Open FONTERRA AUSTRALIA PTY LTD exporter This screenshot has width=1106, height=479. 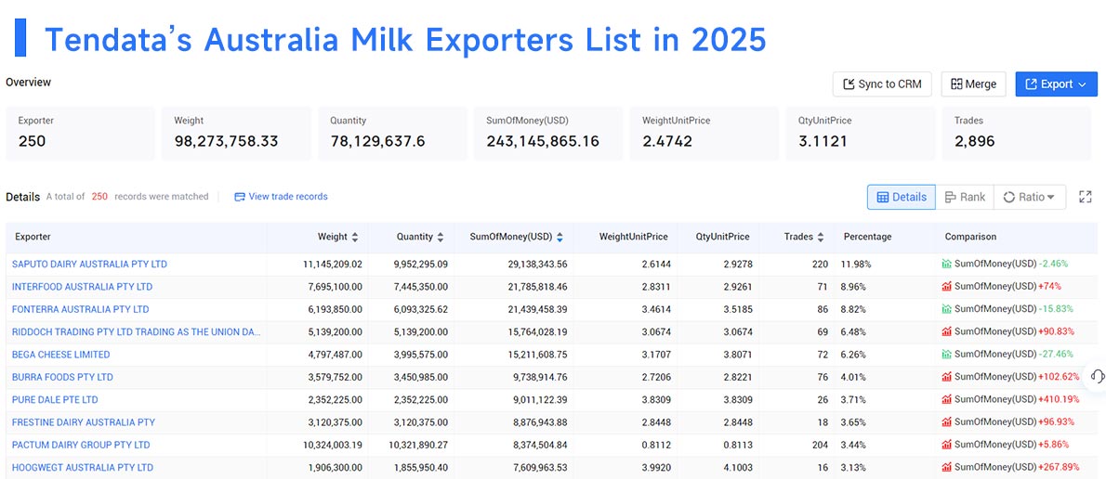tap(81, 309)
